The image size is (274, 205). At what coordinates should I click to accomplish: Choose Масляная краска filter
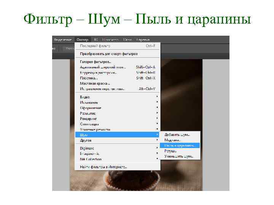click(118, 84)
